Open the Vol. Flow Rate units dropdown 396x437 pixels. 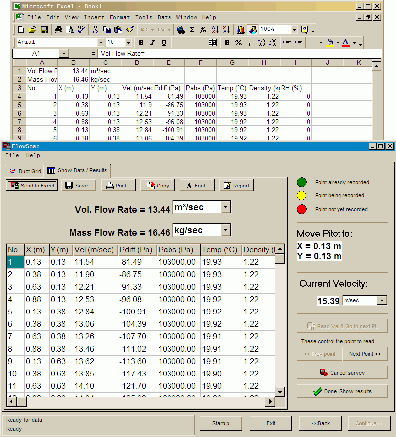point(226,207)
